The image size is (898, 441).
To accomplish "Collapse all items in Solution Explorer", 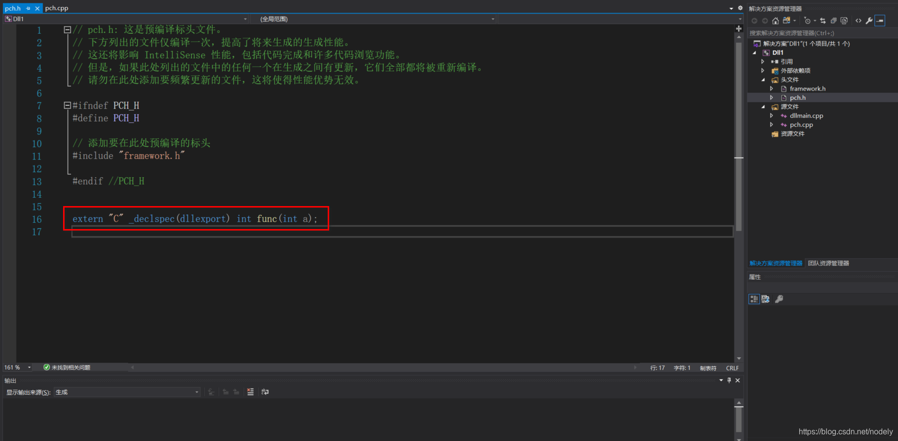I will click(x=833, y=21).
